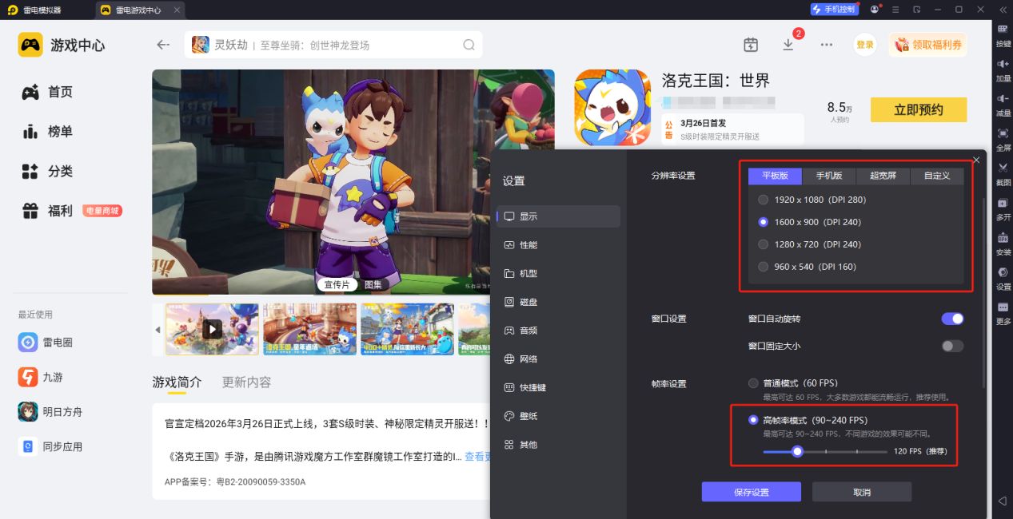This screenshot has height=519, width=1013.
Task: Close the 雷电游戏中心 tab
Action: pyautogui.click(x=177, y=10)
